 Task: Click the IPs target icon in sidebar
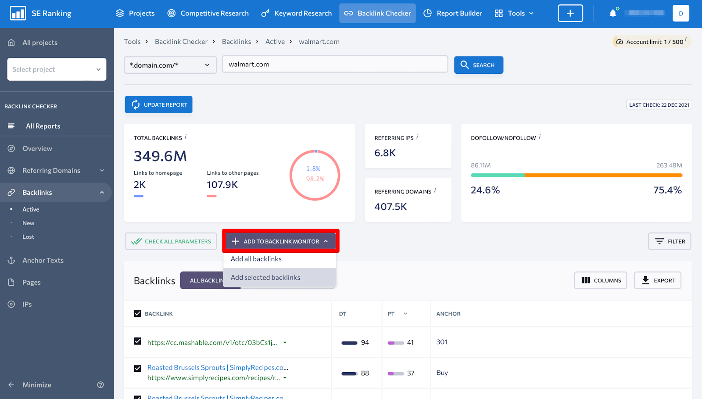click(11, 304)
